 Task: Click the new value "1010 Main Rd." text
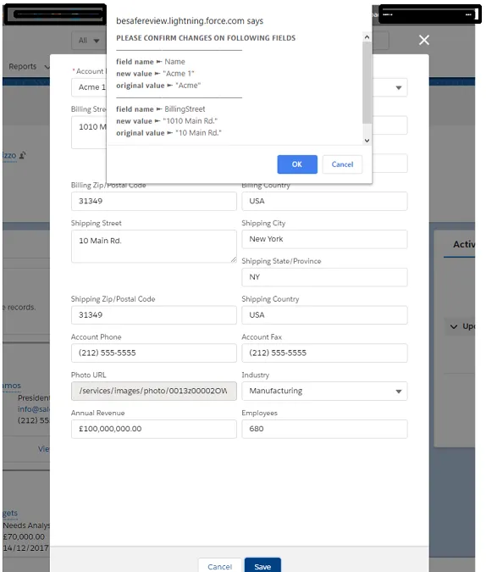coord(190,121)
